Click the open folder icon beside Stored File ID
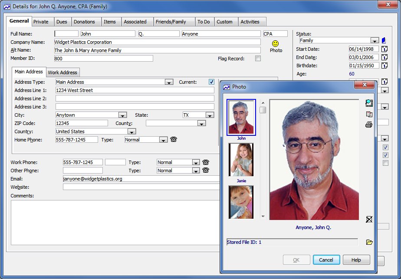The height and width of the screenshot is (279, 401). pyautogui.click(x=369, y=242)
